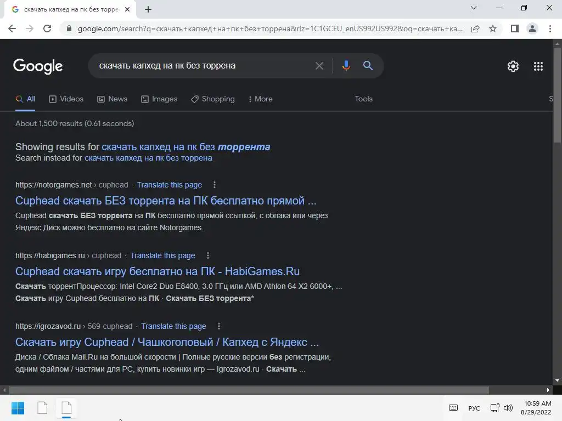The image size is (562, 421).
Task: Open the volume tray icon
Action: click(x=508, y=408)
